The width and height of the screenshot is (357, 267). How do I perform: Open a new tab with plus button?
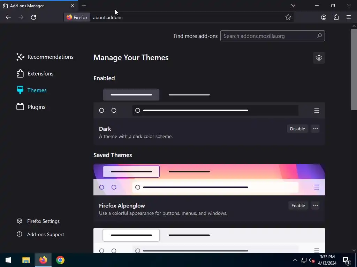(x=84, y=6)
